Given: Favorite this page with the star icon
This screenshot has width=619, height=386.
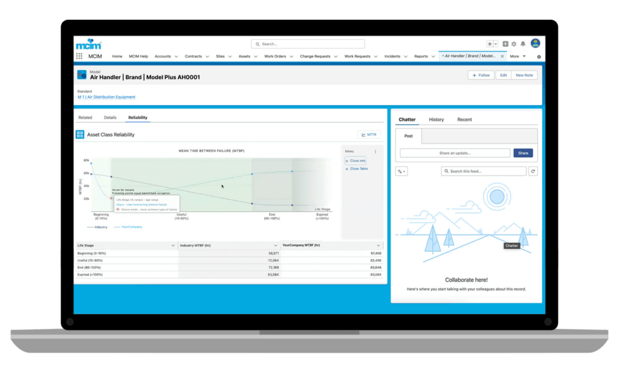Looking at the screenshot, I should pyautogui.click(x=490, y=43).
